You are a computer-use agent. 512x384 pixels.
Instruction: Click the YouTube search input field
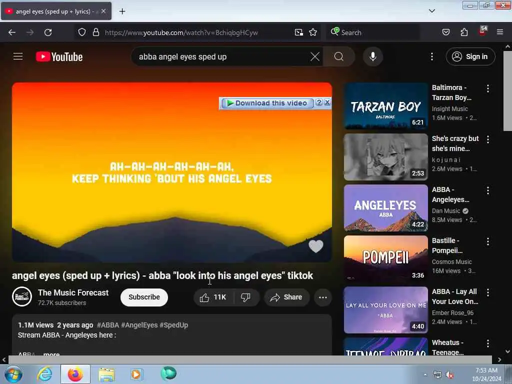222,56
